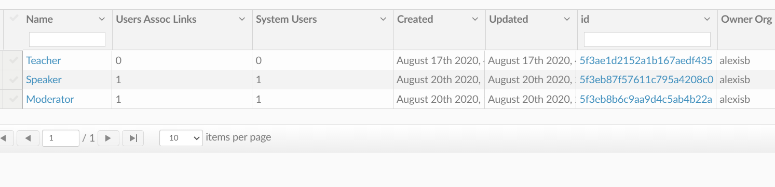
Task: Select the Speaker row checkmark
Action: (14, 80)
